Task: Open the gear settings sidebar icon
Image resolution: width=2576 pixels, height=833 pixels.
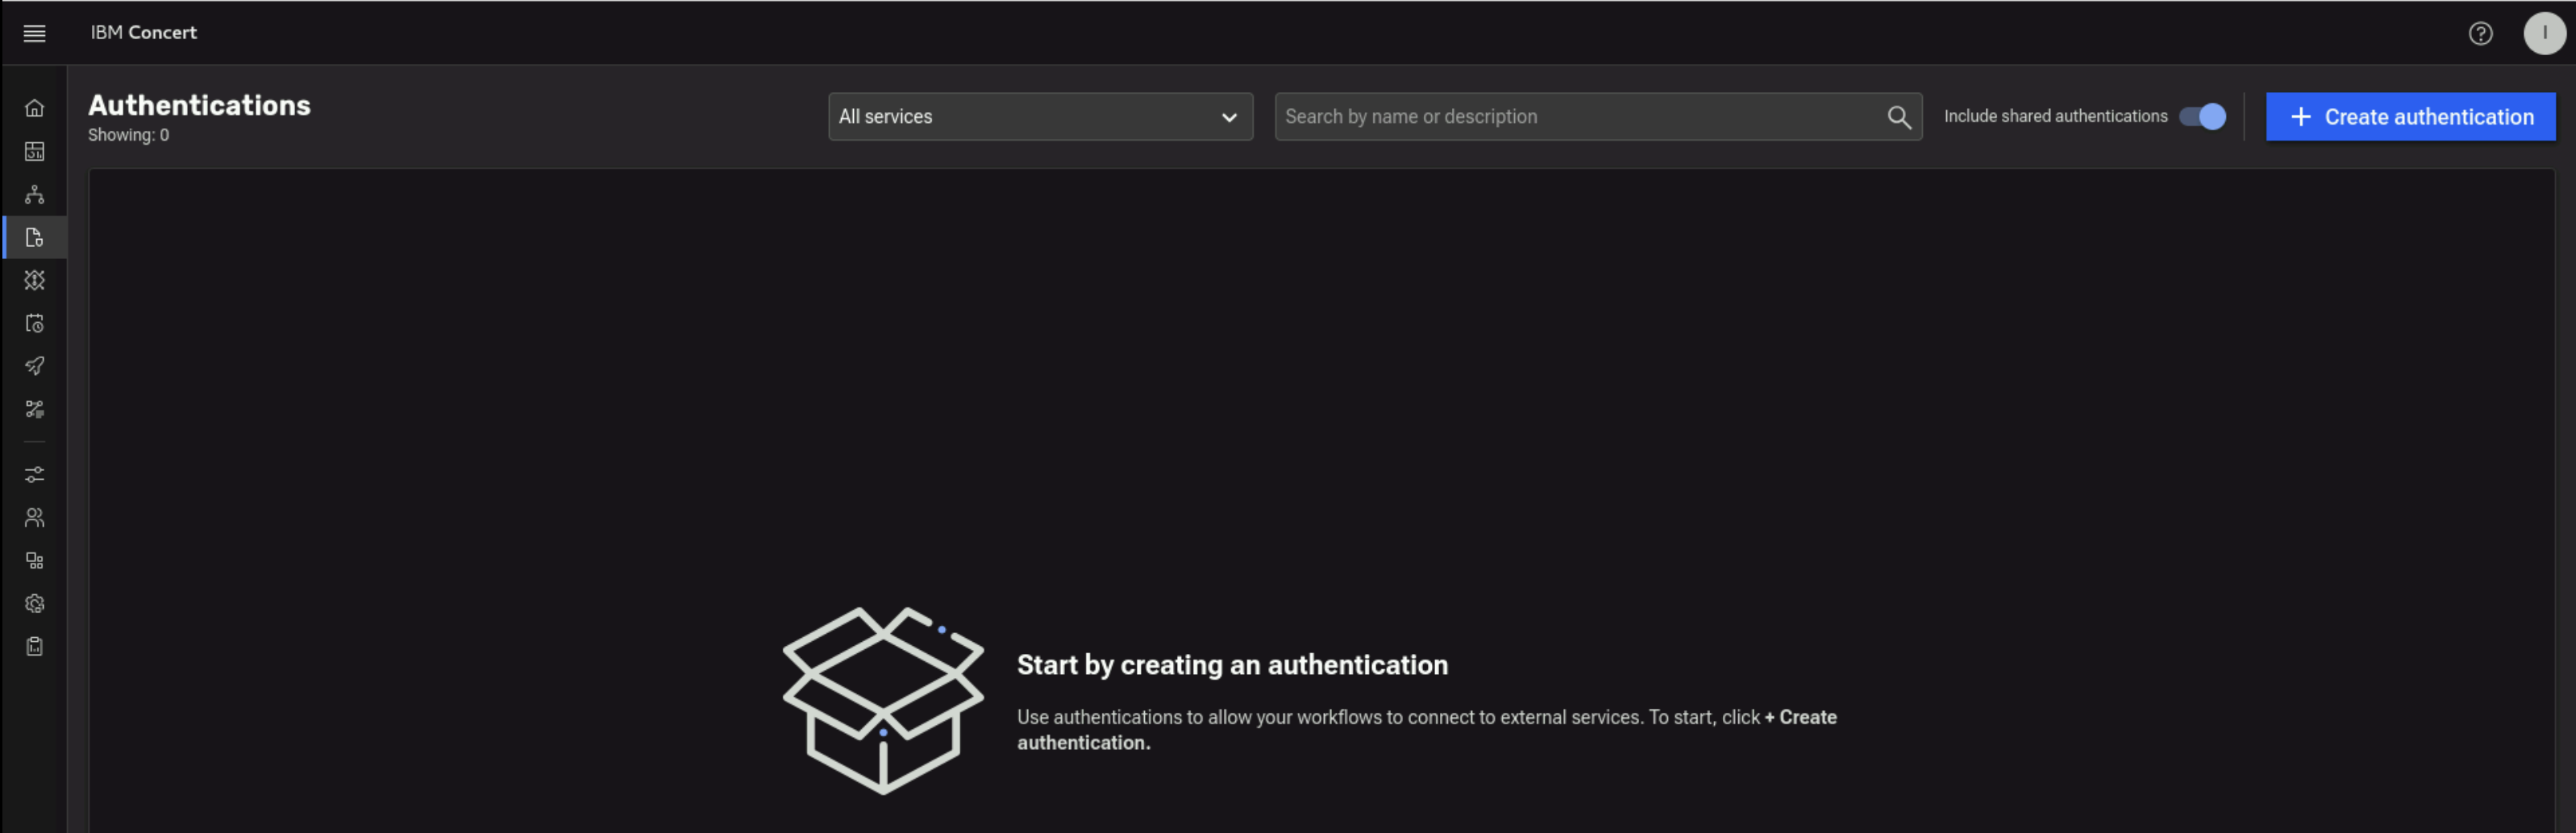Action: [x=34, y=603]
